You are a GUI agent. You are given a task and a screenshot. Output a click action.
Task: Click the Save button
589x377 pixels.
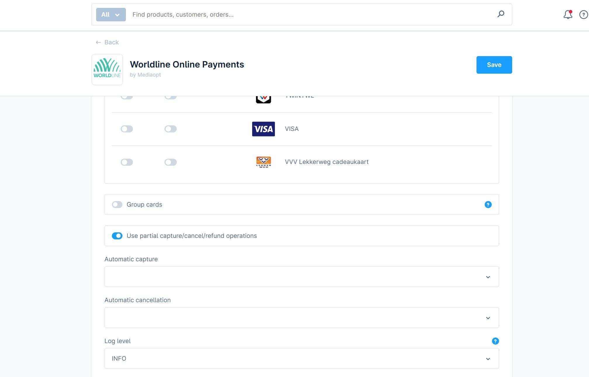pos(494,65)
